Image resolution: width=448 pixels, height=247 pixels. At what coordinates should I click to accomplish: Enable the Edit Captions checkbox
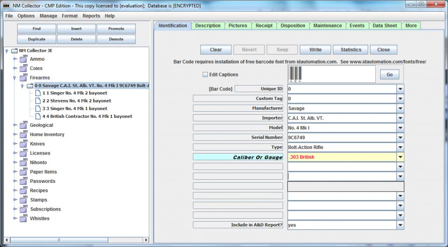[205, 75]
